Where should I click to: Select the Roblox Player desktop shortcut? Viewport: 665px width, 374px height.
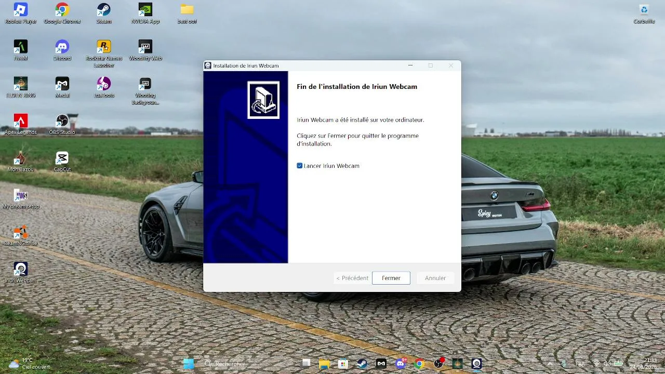coord(21,14)
